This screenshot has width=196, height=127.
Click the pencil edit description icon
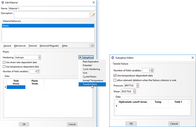click(93, 15)
